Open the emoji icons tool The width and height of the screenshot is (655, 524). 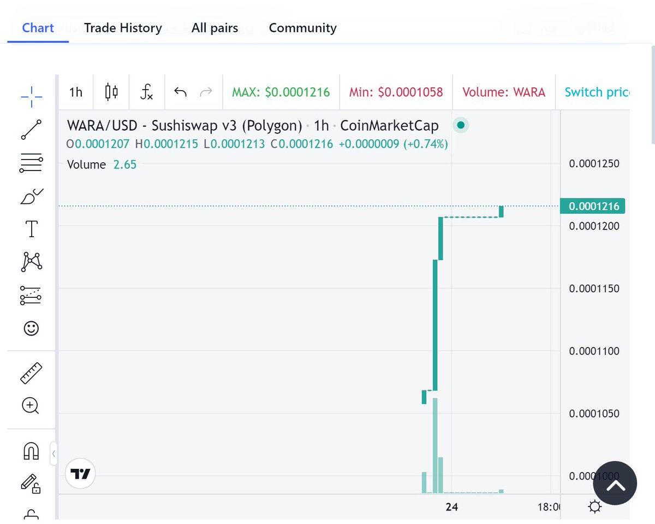(31, 328)
